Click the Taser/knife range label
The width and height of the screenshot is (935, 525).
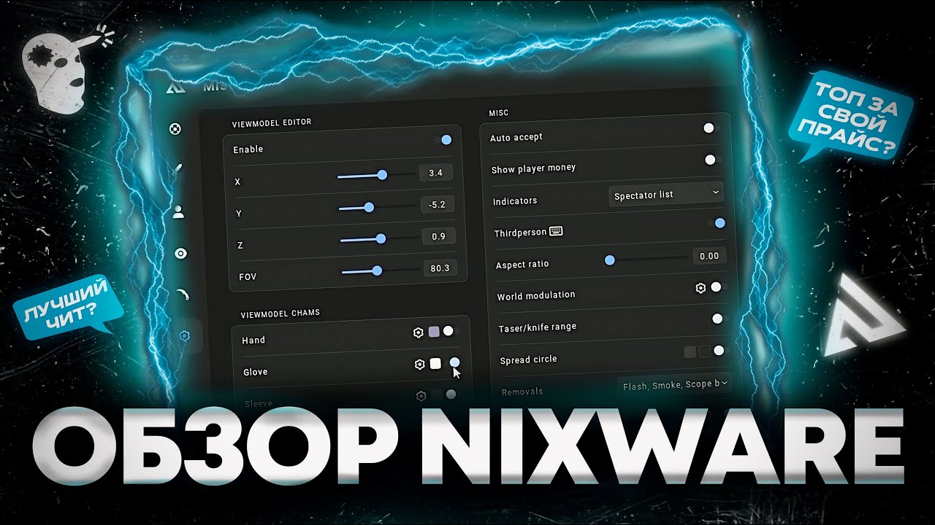point(538,328)
